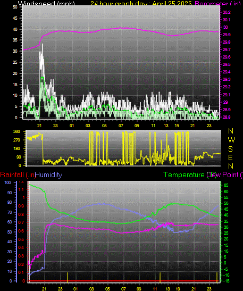Click green temperature axis value -5

pyautogui.click(x=227, y=269)
